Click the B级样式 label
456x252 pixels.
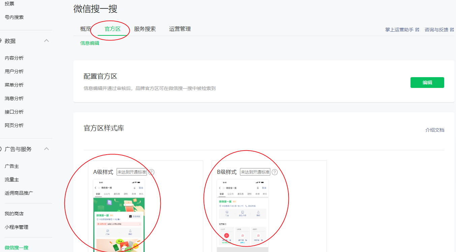click(227, 172)
